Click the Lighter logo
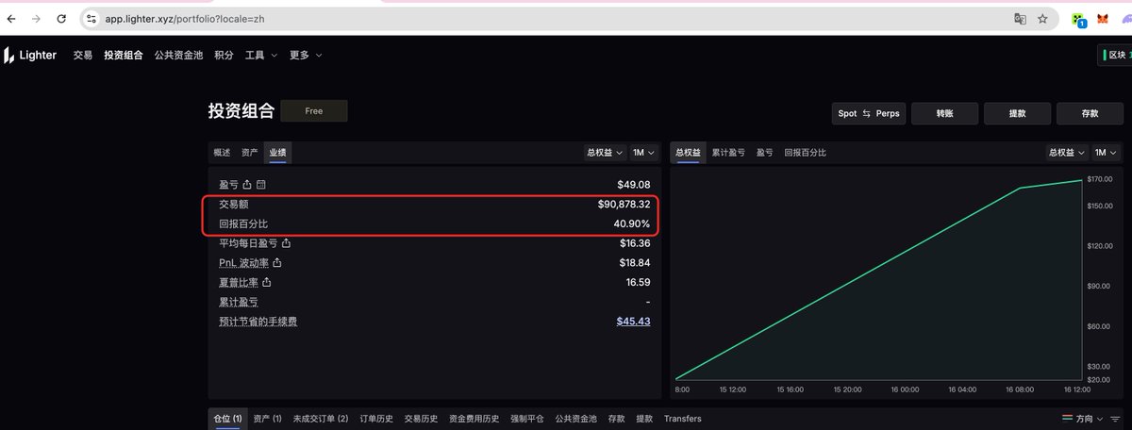The height and width of the screenshot is (430, 1132). coord(30,56)
